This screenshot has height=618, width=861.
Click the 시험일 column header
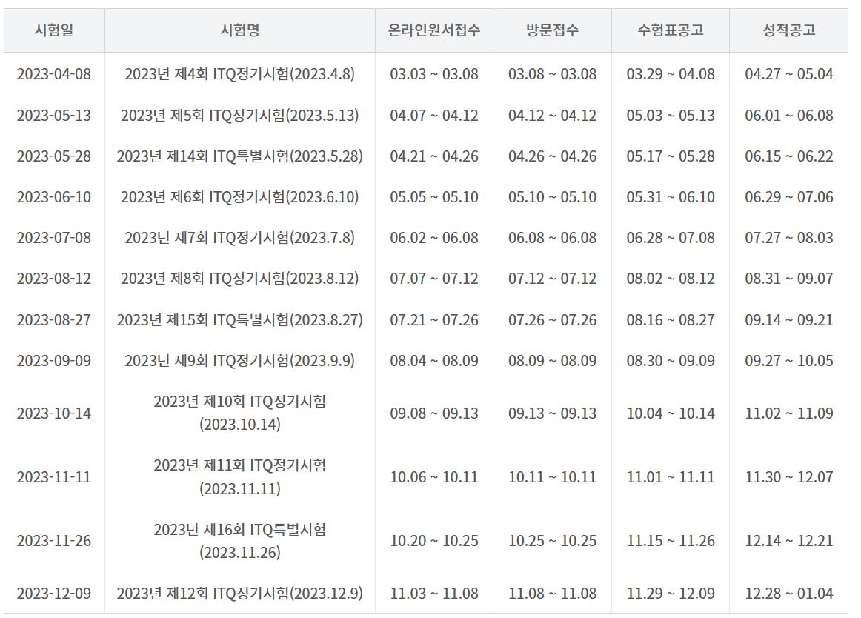click(x=54, y=30)
